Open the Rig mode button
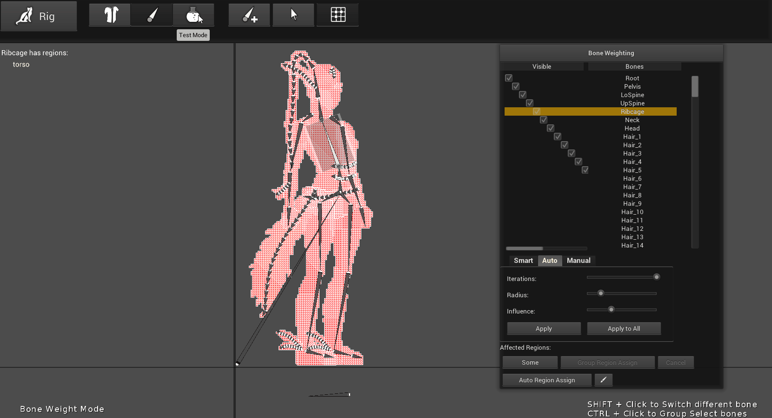 tap(39, 16)
